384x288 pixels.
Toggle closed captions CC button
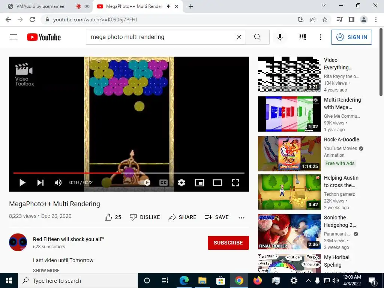point(163,183)
